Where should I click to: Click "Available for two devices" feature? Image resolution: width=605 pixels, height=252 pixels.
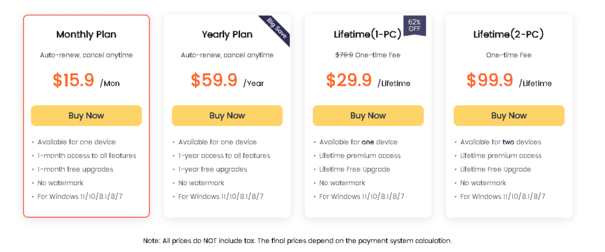(x=500, y=142)
